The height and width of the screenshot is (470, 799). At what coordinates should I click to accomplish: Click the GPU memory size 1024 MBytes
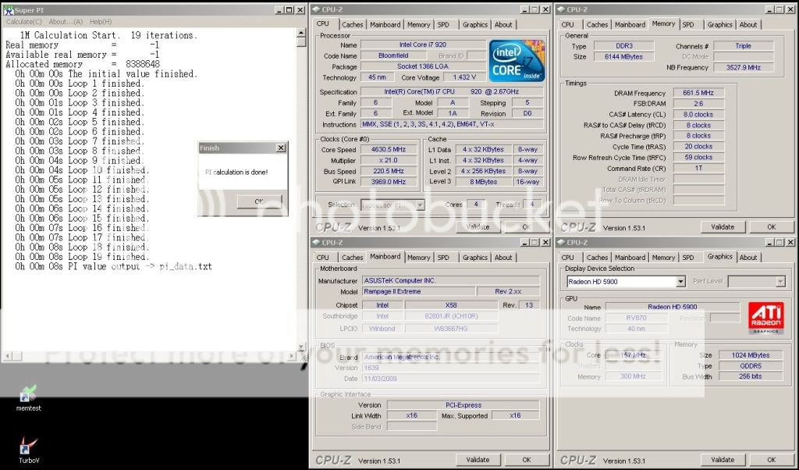(x=750, y=354)
